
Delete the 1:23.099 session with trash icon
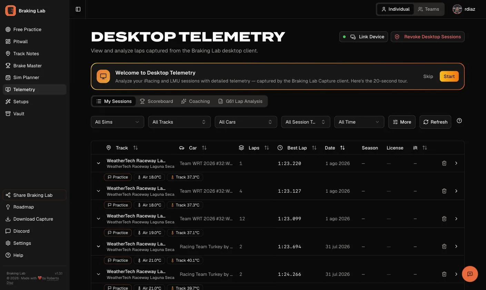444,219
